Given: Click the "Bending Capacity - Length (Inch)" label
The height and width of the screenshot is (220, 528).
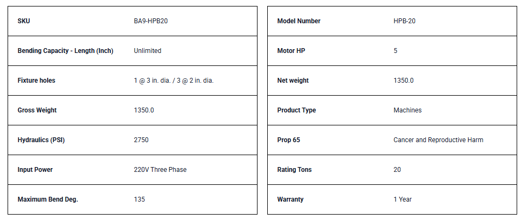Looking at the screenshot, I should 65,51.
